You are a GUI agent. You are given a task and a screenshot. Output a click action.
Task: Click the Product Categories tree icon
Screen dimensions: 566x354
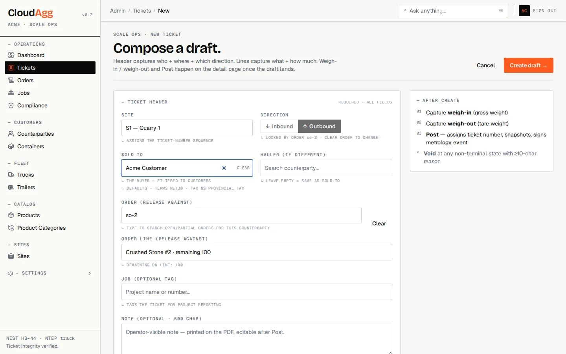11,228
